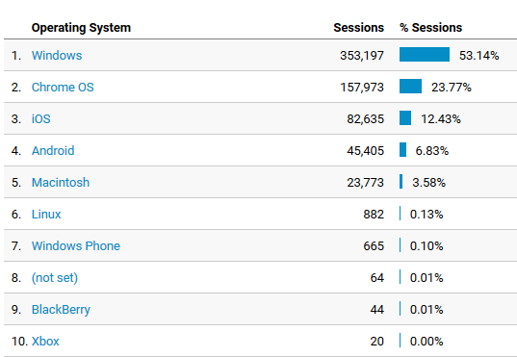This screenshot has width=517, height=357.
Task: Open the Windows operating system link
Action: 57,56
